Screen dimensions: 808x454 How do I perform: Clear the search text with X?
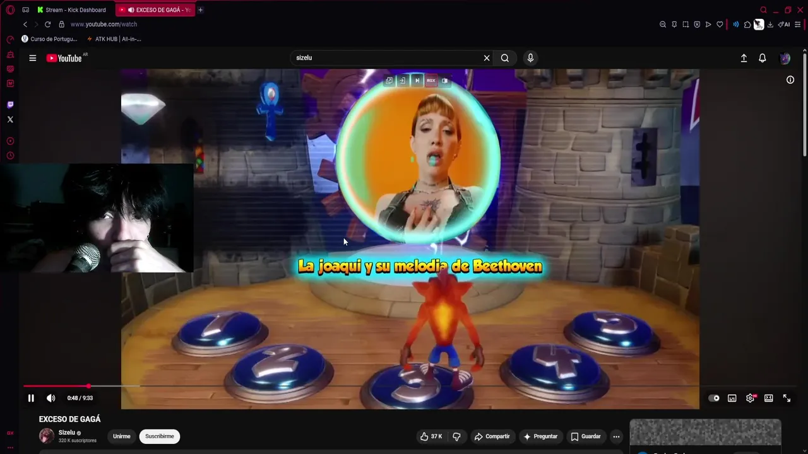(x=487, y=58)
